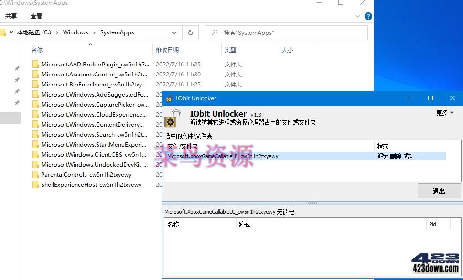Viewport: 463px width, 280px height.
Task: Open the 更多 dropdown in IObit Unlocker
Action: [445, 113]
